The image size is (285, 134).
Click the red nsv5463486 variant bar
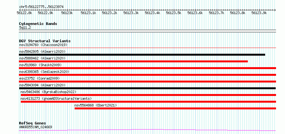tap(148, 95)
